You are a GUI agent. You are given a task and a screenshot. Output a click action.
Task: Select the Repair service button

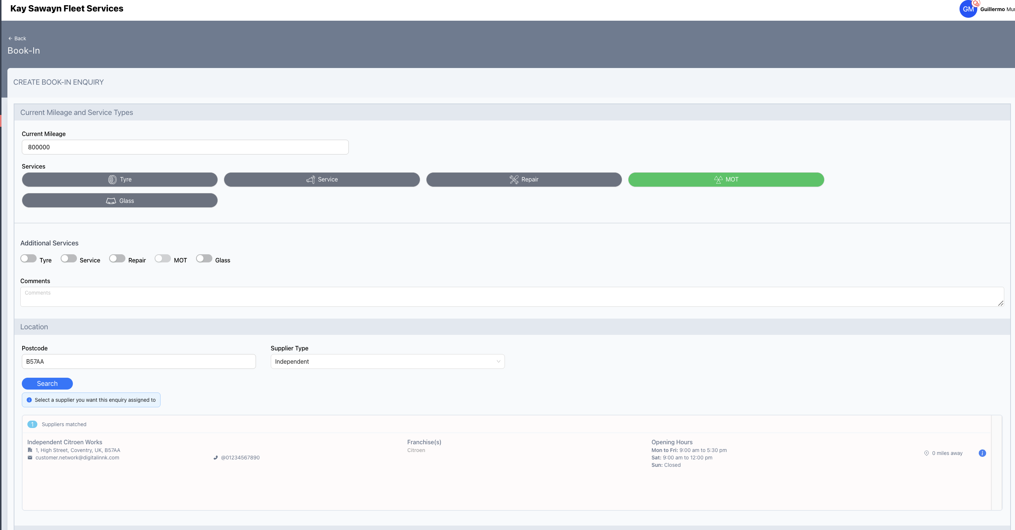[x=524, y=180]
